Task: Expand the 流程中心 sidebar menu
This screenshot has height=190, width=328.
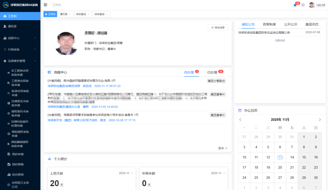Action: [20, 38]
